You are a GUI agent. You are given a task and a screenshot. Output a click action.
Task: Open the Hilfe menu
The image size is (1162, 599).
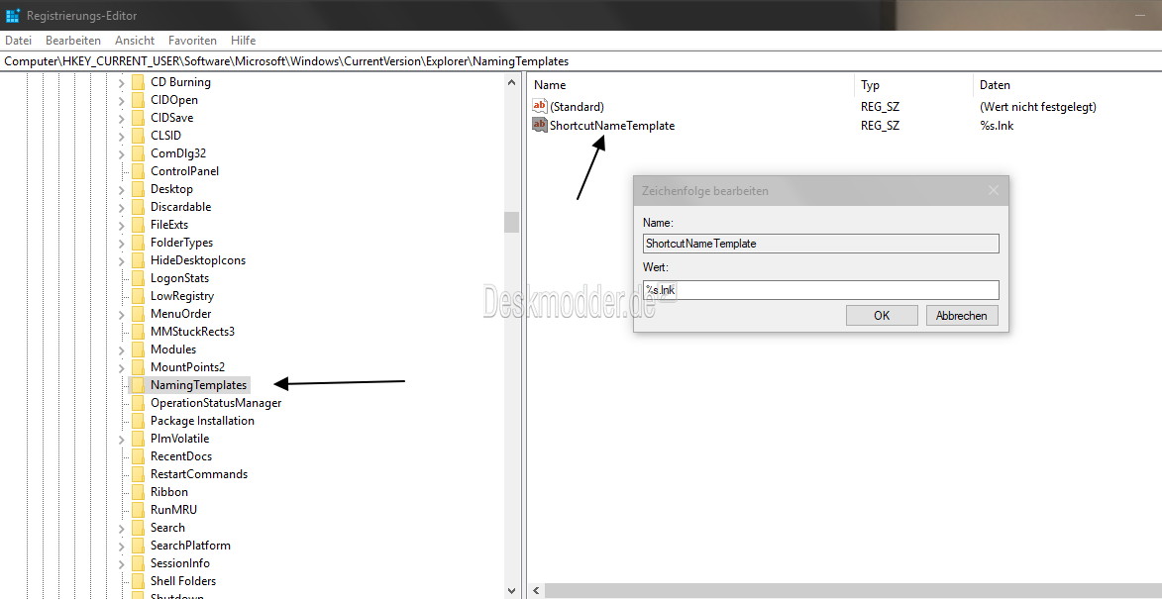[x=243, y=40]
